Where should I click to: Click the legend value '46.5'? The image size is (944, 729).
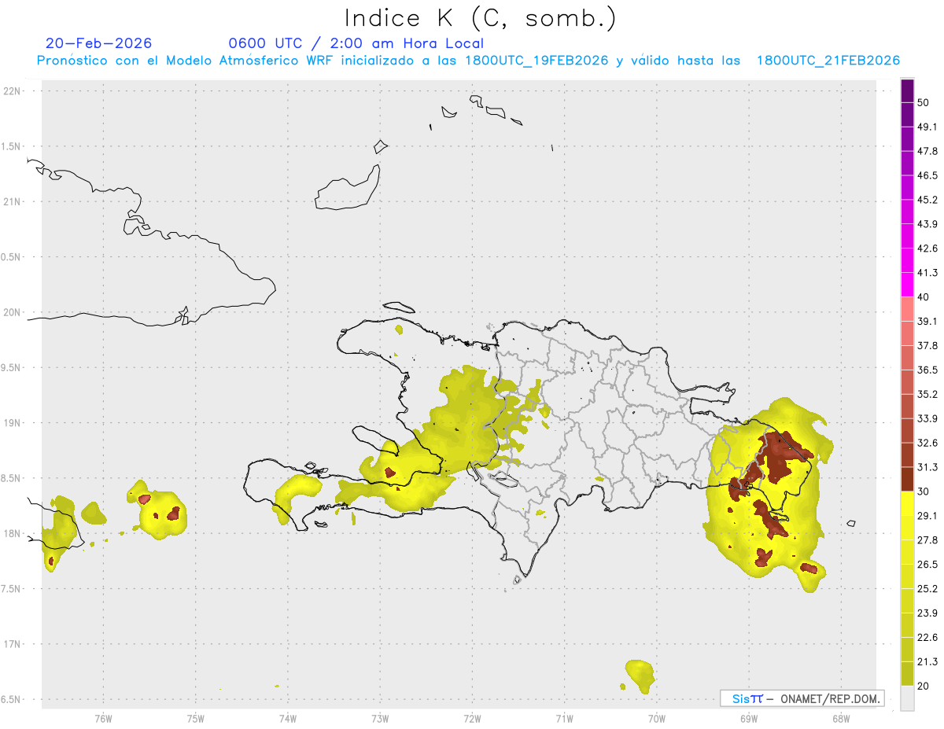click(927, 176)
